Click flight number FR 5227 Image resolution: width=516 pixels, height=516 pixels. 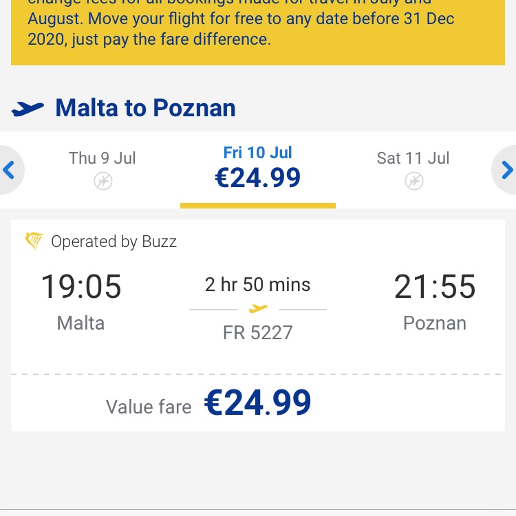pos(258,332)
